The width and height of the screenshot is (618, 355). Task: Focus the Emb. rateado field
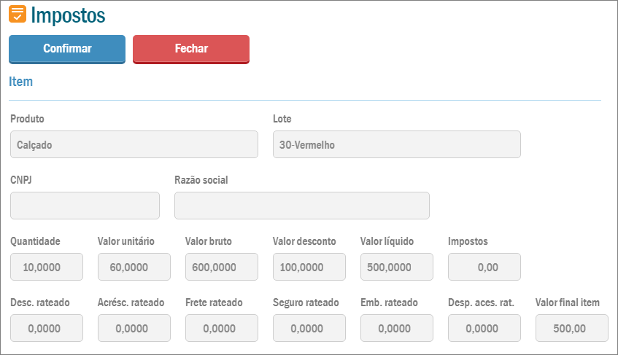tap(397, 328)
